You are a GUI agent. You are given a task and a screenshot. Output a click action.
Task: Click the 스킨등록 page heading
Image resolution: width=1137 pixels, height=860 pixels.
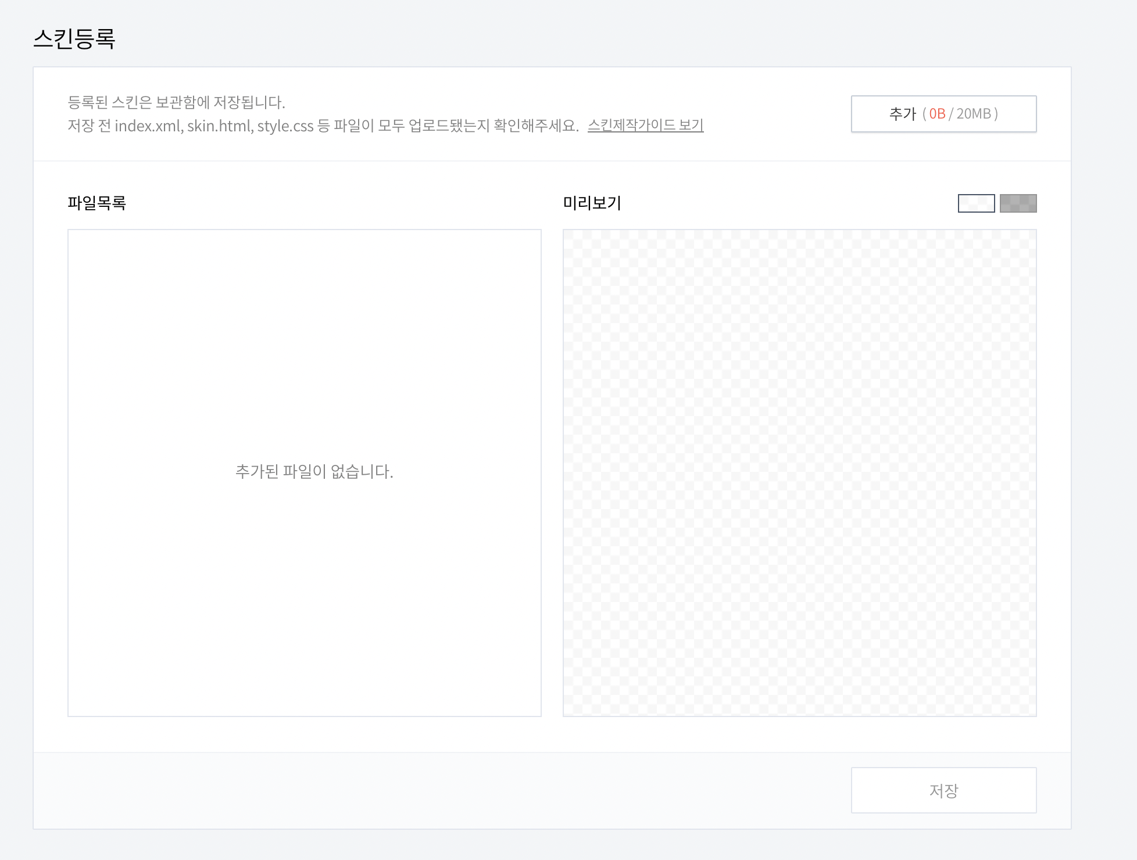(x=74, y=39)
